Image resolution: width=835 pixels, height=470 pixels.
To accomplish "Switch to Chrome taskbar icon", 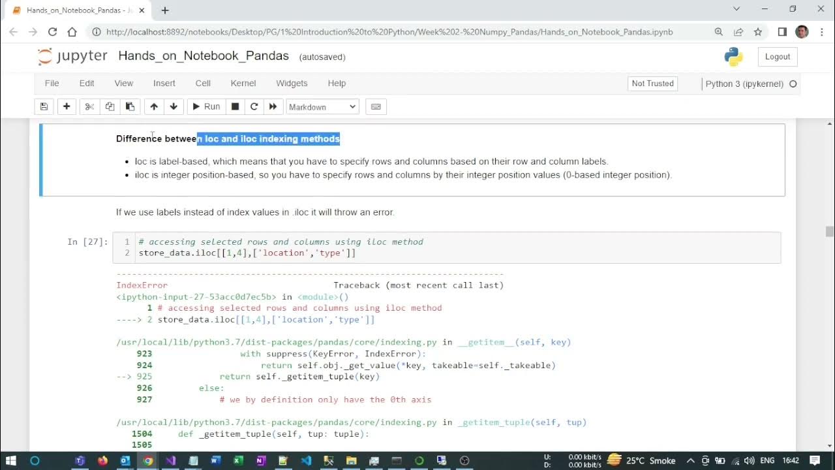I will coord(148,460).
